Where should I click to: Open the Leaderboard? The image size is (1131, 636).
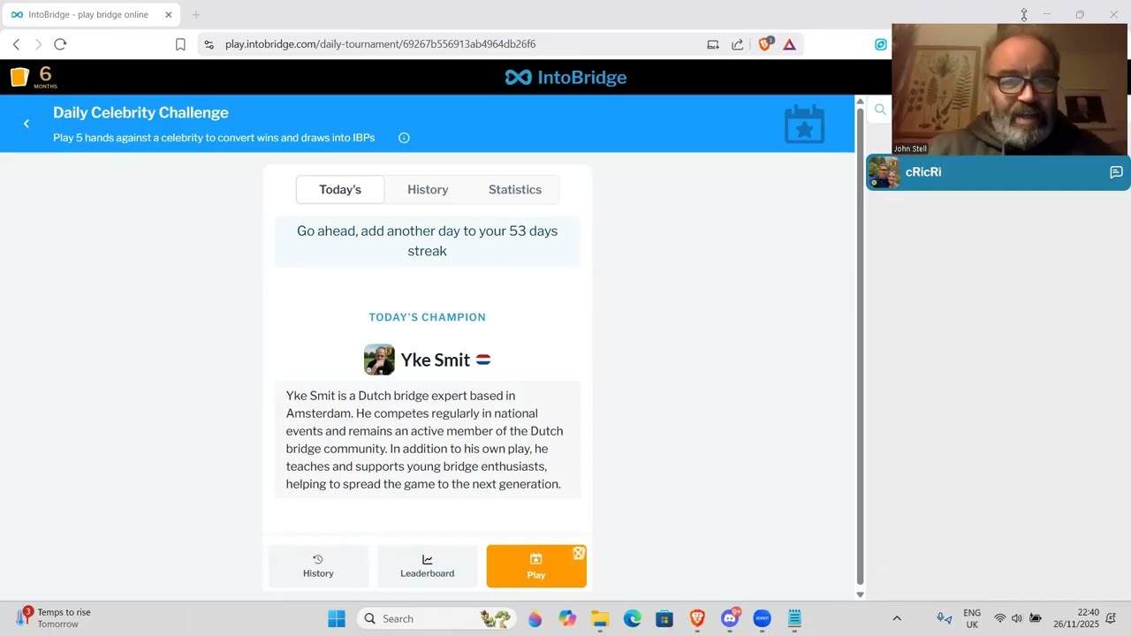(x=427, y=566)
